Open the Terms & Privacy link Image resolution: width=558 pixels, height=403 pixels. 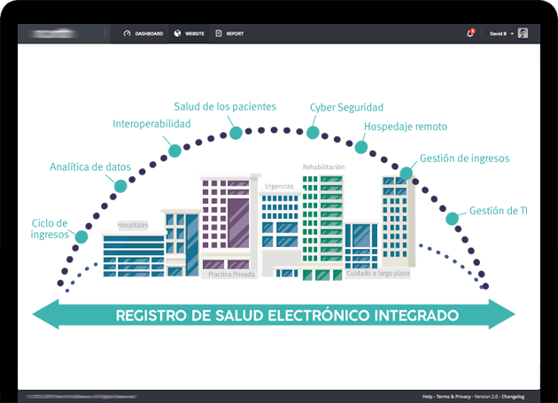(453, 397)
